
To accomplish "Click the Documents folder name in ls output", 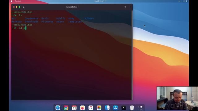I will (x=32, y=18).
